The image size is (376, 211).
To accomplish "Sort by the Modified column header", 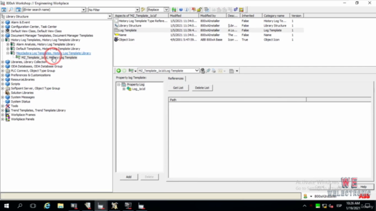I will pyautogui.click(x=184, y=16).
